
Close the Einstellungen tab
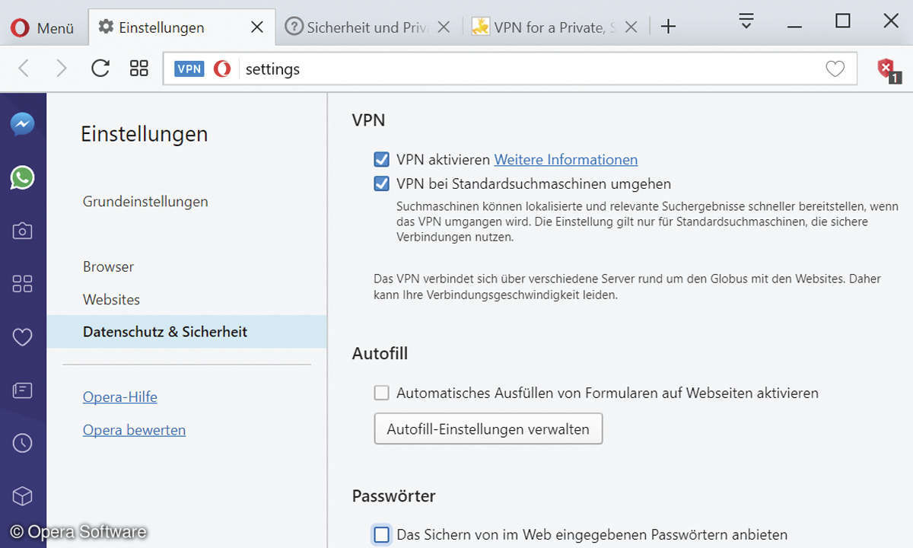click(257, 27)
